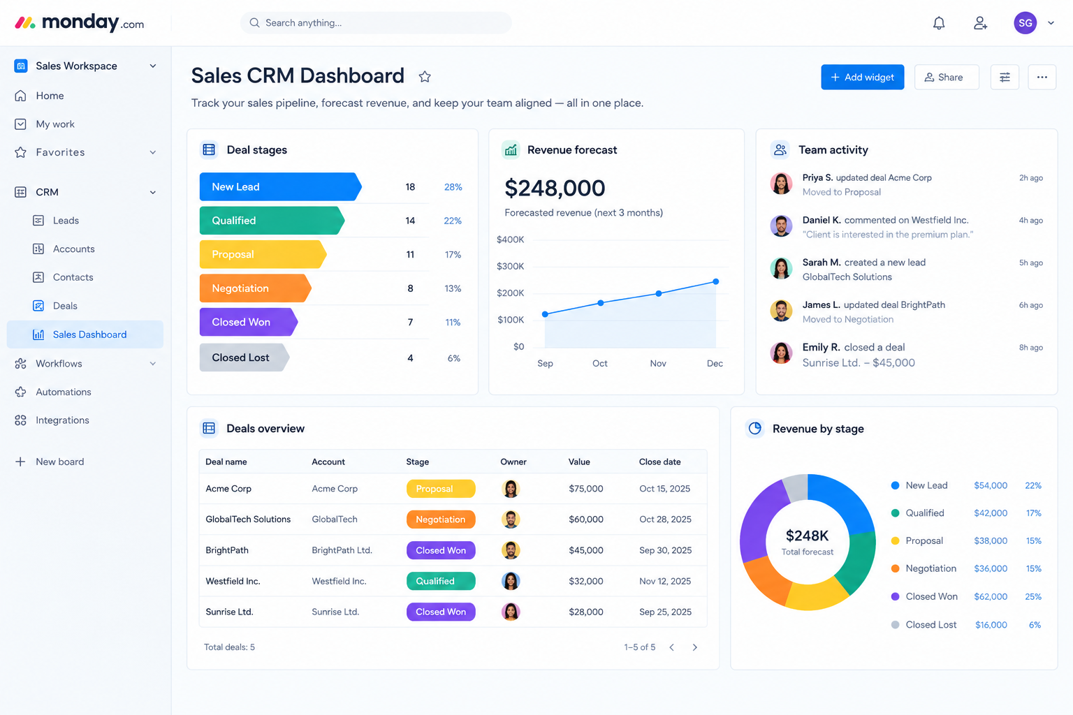This screenshot has width=1073, height=715.
Task: Open the more options ellipsis menu
Action: click(1042, 77)
